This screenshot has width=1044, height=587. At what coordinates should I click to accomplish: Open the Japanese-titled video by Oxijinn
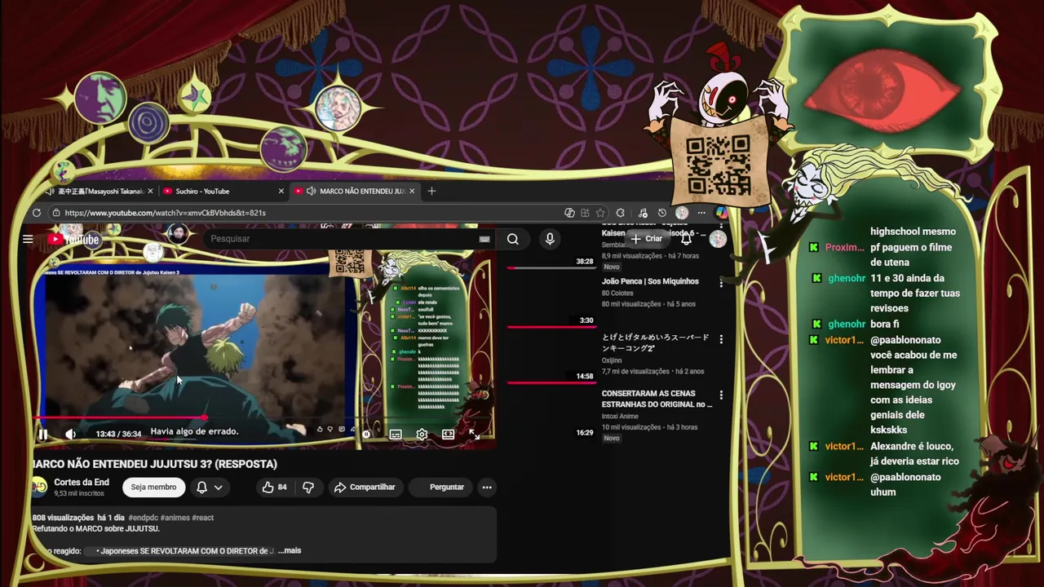coord(656,342)
